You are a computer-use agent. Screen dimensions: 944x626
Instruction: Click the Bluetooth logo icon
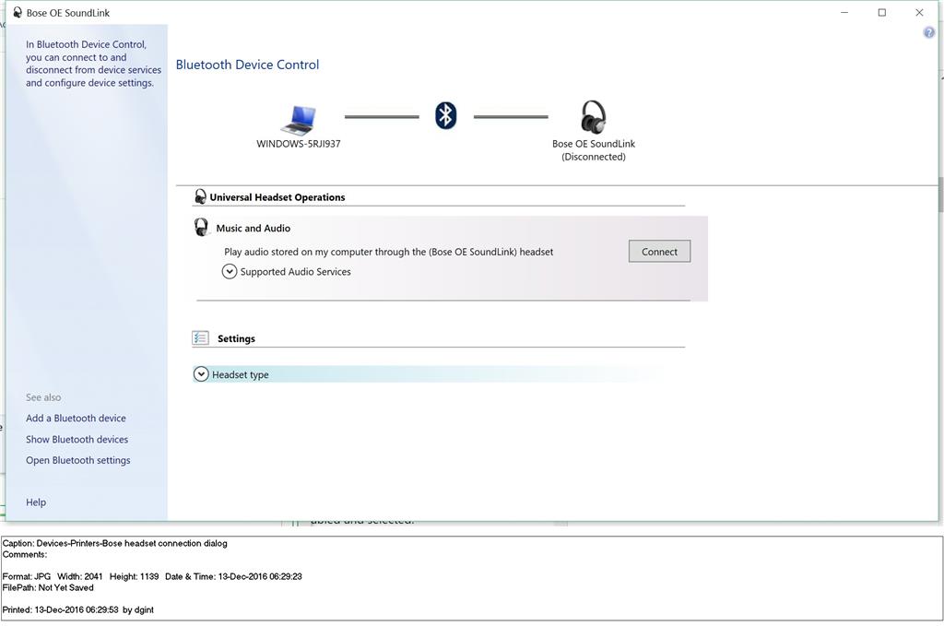445,115
